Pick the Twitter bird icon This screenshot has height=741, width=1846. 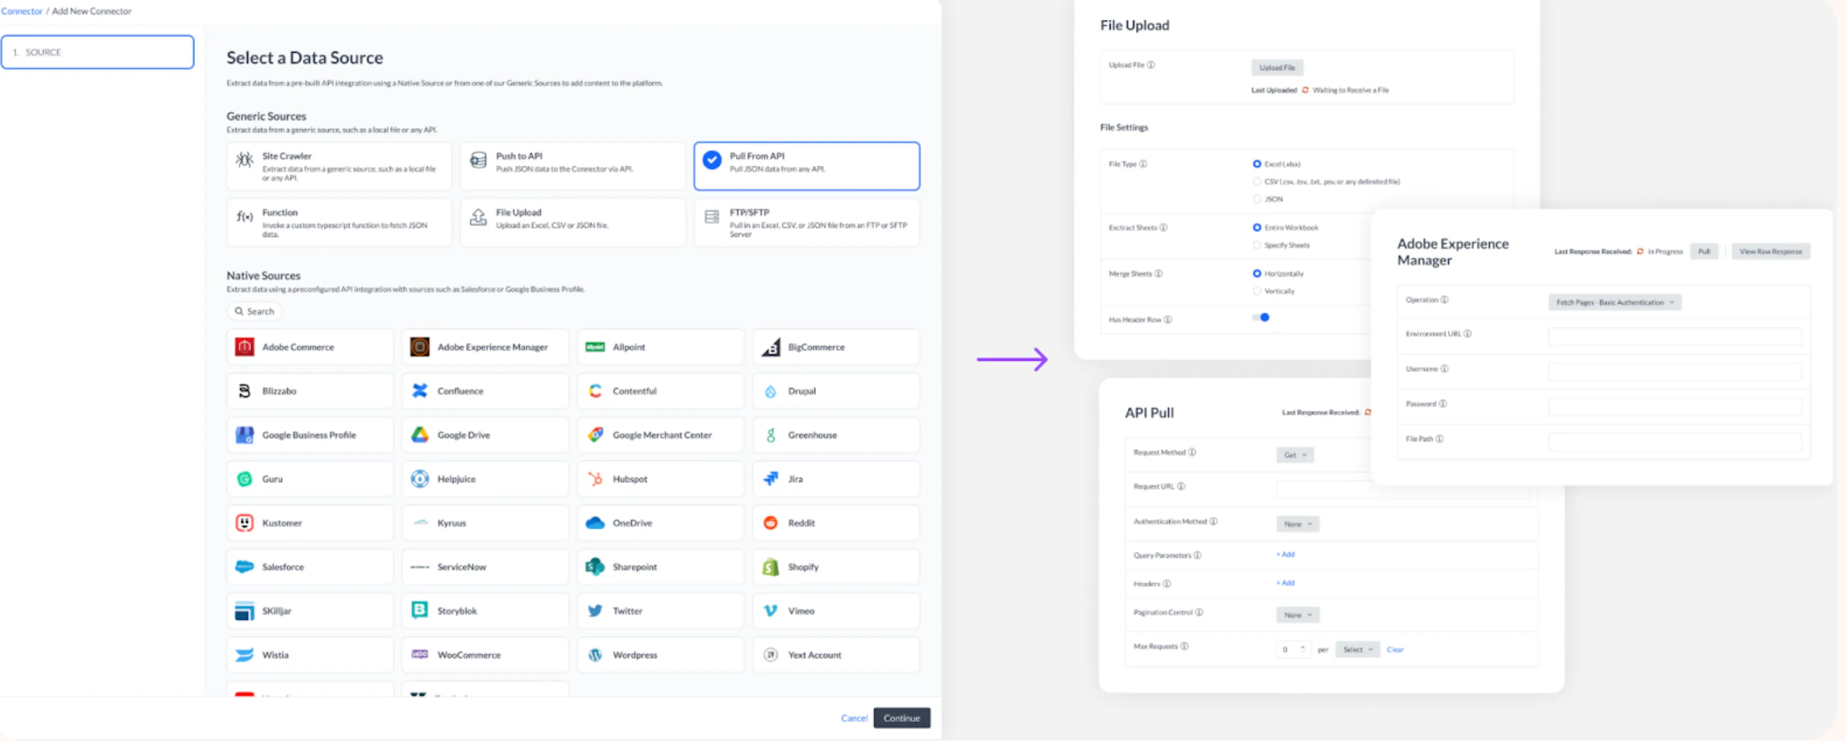click(x=595, y=611)
